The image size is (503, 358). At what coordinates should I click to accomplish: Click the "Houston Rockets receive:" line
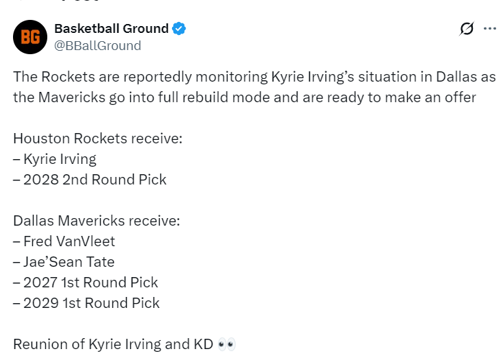(x=97, y=139)
